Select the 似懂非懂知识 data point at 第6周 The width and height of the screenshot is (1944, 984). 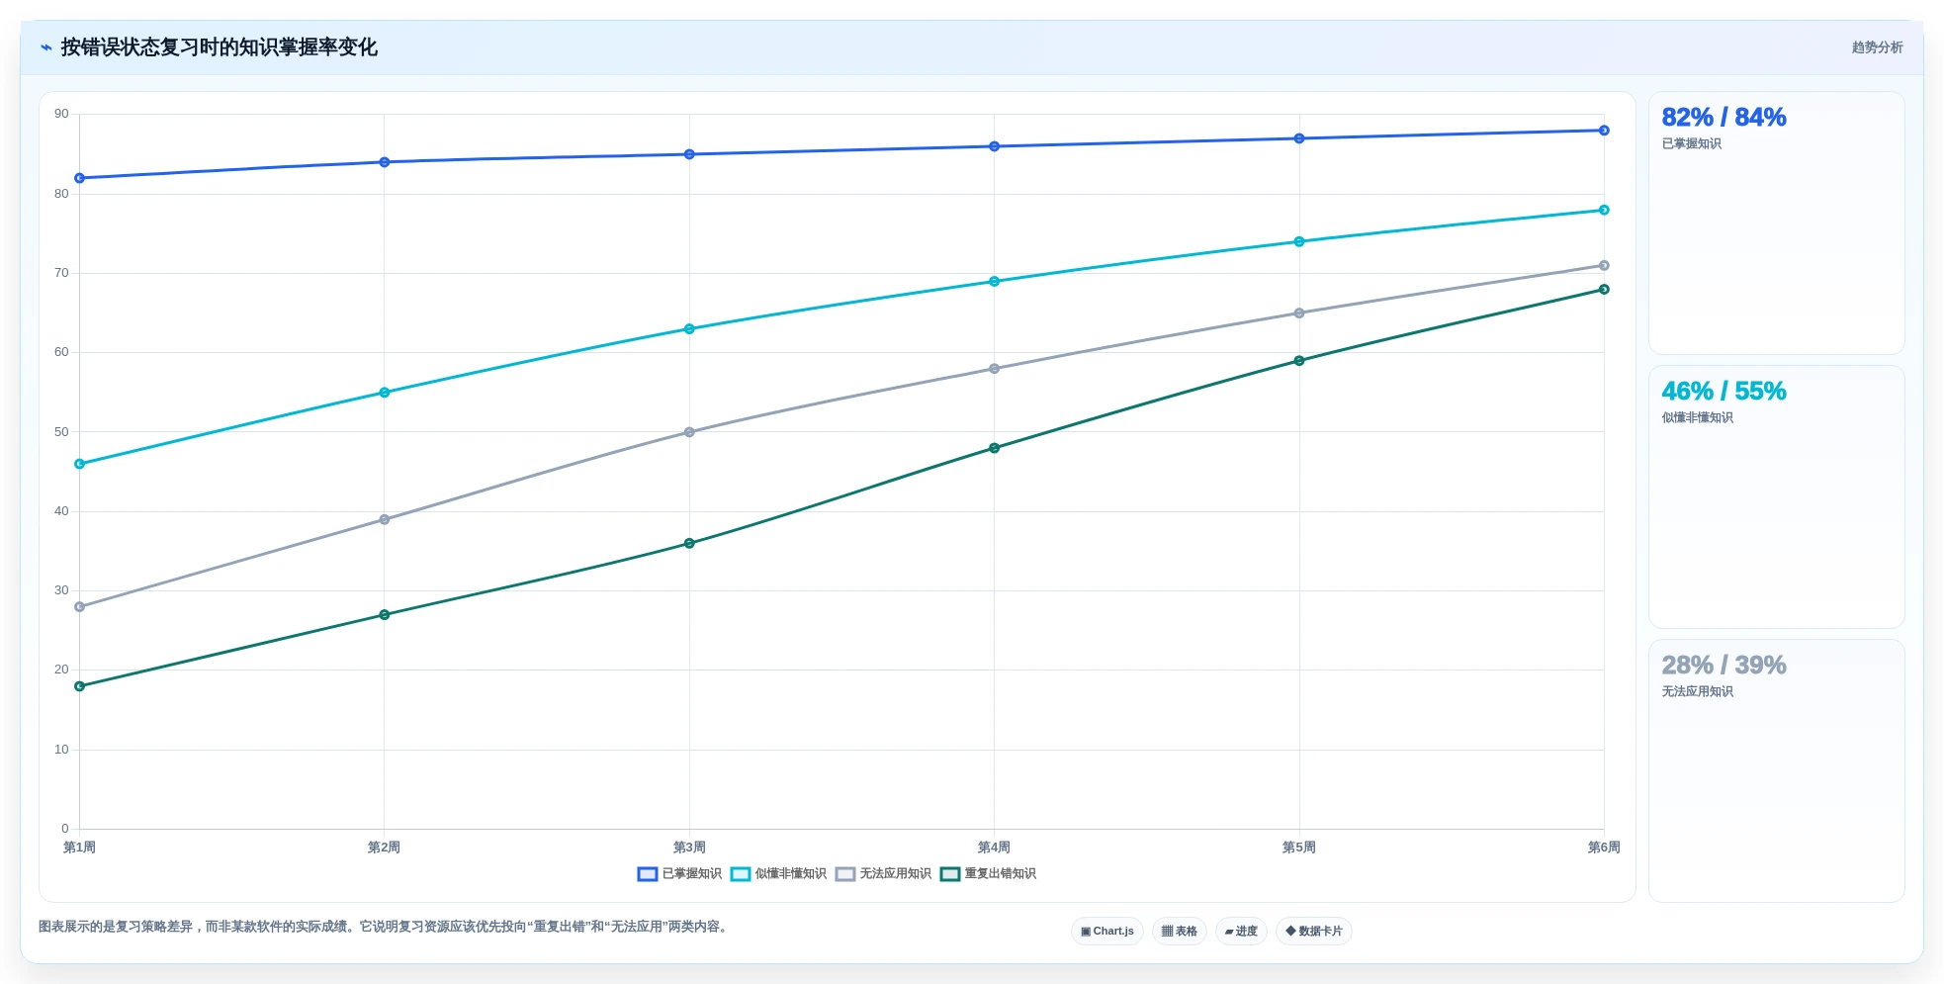[1604, 210]
